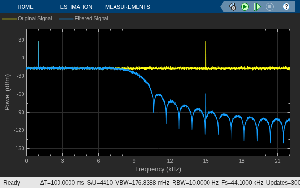The height and width of the screenshot is (188, 300).
Task: Click the Frequency (kHz) axis label
Action: pos(158,169)
